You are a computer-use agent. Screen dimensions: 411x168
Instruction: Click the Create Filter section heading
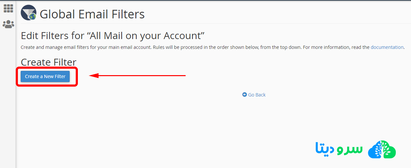(49, 62)
